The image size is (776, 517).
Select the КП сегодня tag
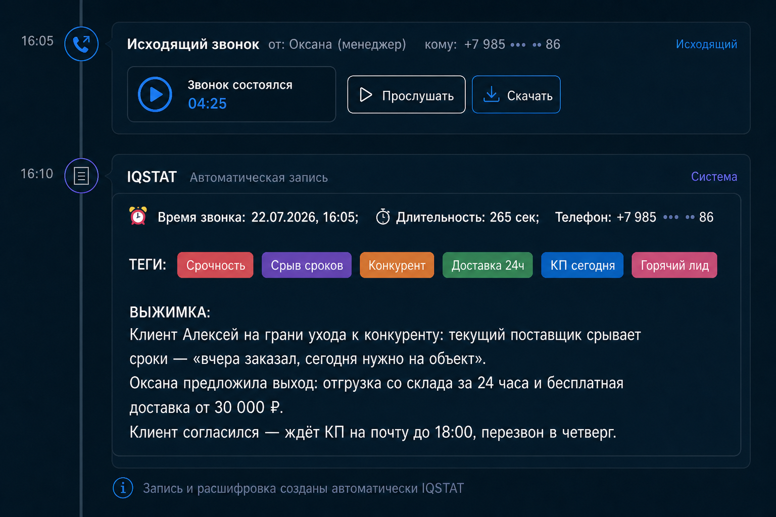tap(583, 265)
